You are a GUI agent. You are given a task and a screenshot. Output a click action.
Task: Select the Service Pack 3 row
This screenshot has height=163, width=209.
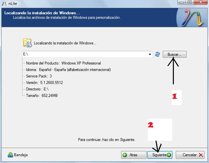pyautogui.click(x=39, y=76)
